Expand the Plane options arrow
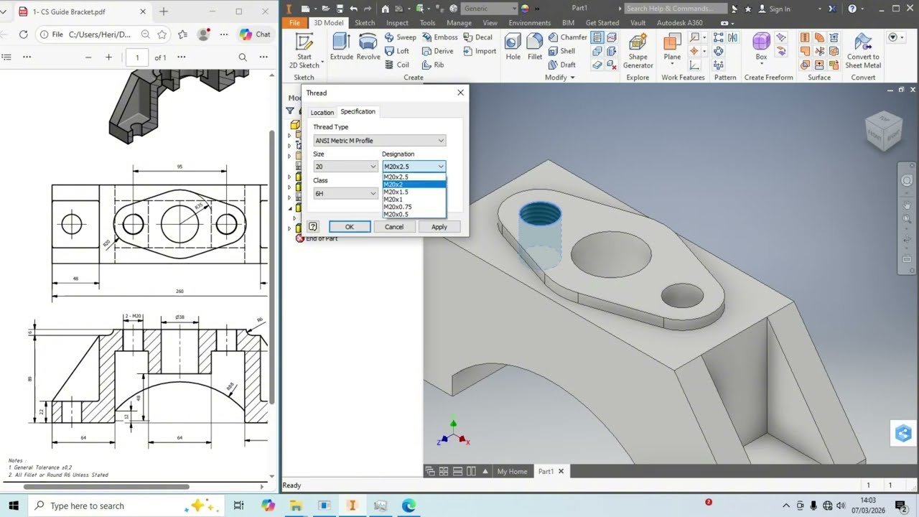Image resolution: width=919 pixels, height=517 pixels. coord(672,64)
